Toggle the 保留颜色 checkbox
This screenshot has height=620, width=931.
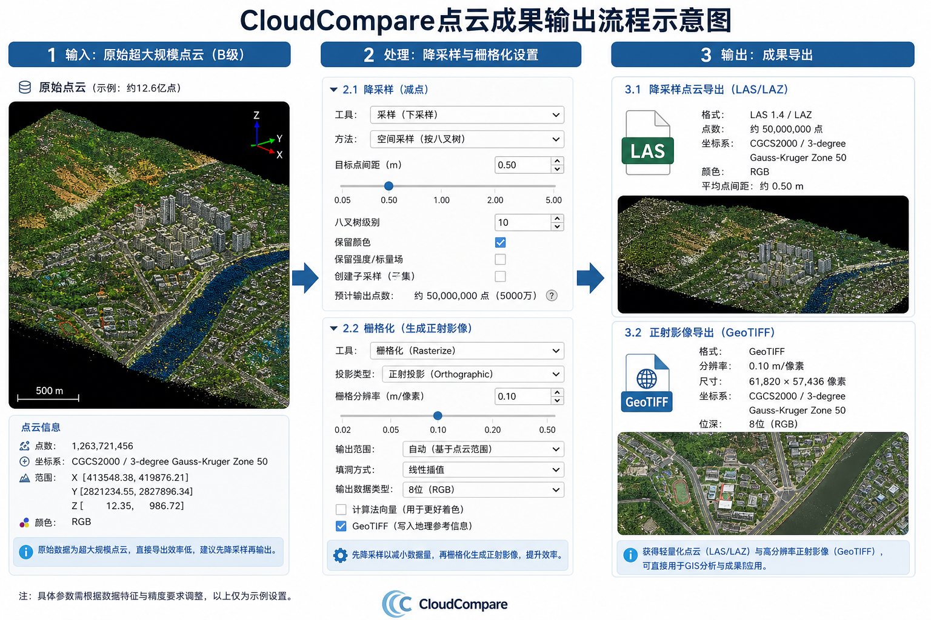point(500,242)
